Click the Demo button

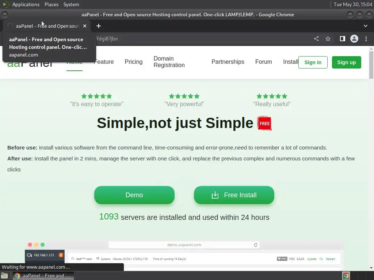[x=134, y=195]
